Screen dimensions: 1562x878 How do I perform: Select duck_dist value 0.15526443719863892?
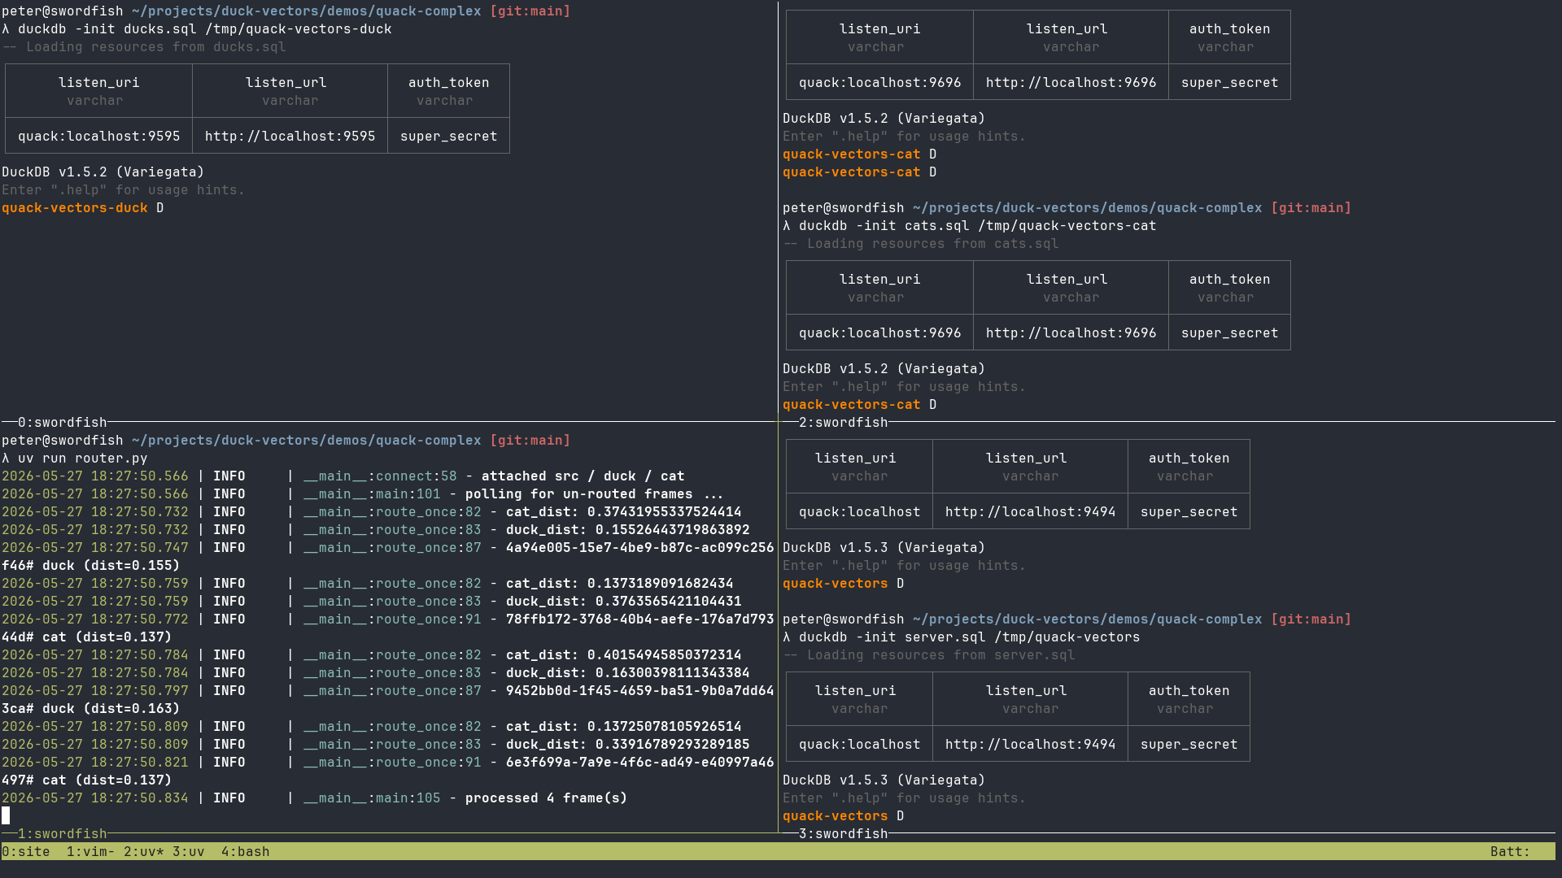[673, 529]
